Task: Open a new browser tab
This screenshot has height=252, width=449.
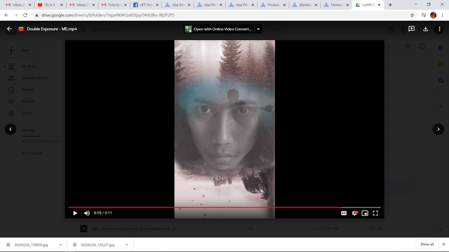Action: 390,5
